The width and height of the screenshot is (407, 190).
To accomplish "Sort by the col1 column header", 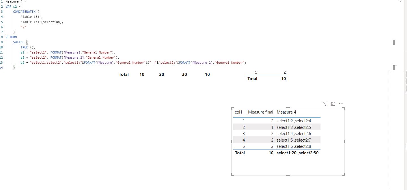I will (x=239, y=112).
